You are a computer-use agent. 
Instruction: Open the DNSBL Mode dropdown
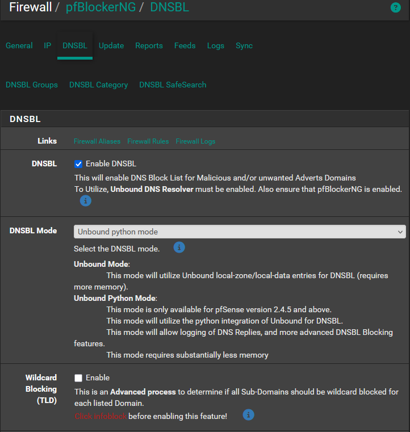[240, 232]
